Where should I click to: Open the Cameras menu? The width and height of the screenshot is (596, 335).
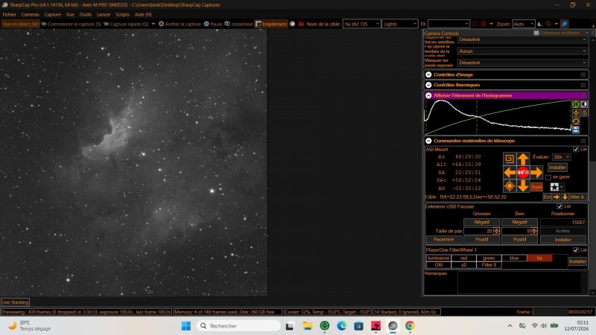(30, 14)
